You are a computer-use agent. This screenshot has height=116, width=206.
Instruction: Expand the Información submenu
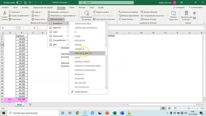pos(59,36)
